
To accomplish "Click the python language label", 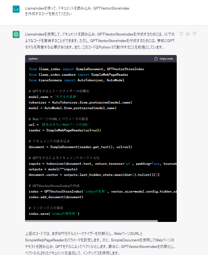I will (33, 59).
